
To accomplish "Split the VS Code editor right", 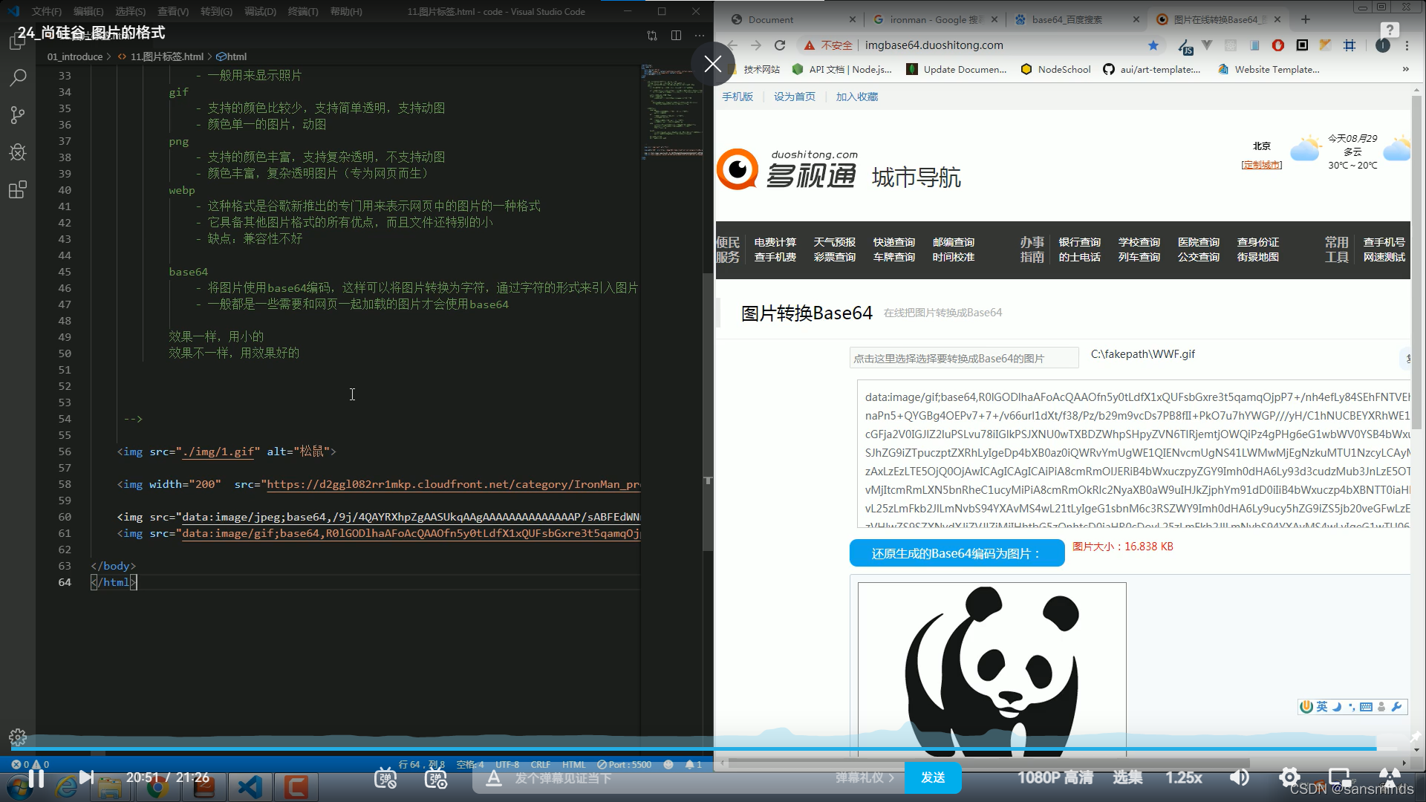I will tap(676, 35).
